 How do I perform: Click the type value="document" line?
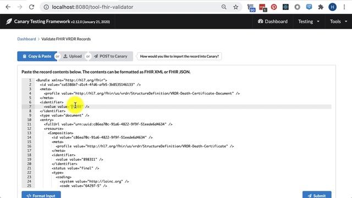64,116
